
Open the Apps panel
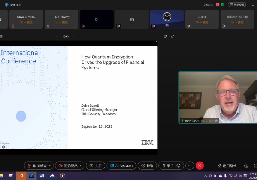pos(227,165)
